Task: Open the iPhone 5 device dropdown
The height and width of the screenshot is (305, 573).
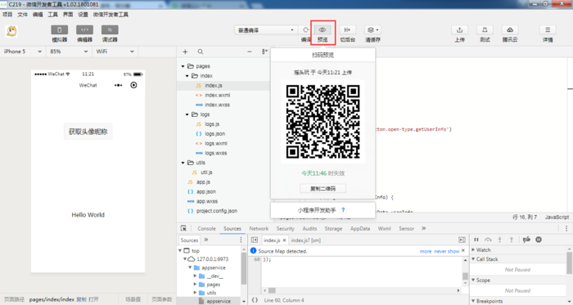Action: (23, 52)
